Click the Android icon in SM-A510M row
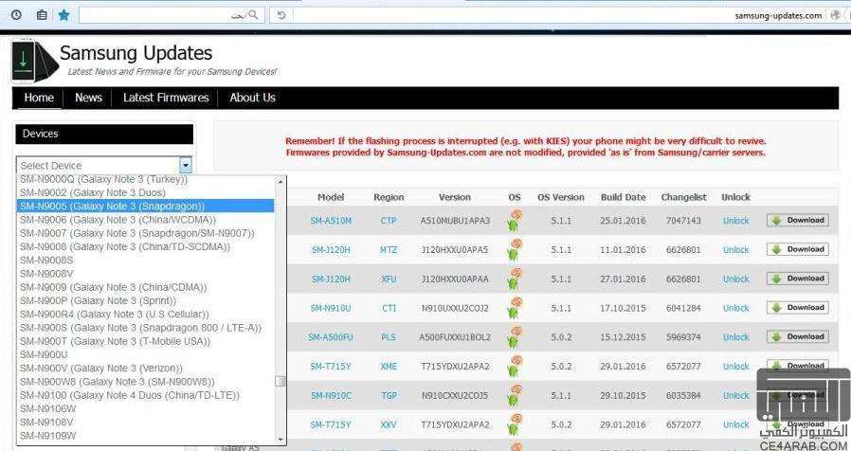Image resolution: width=851 pixels, height=451 pixels. pos(514,221)
